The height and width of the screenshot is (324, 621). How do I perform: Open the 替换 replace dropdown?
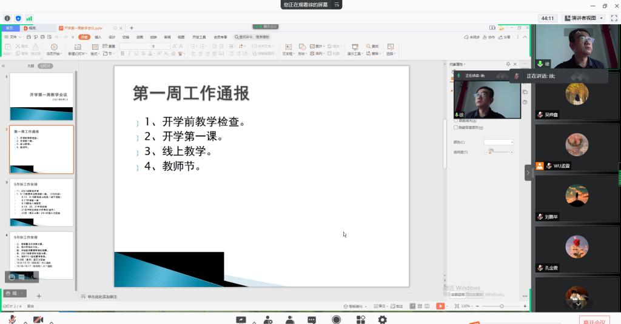pos(373,53)
